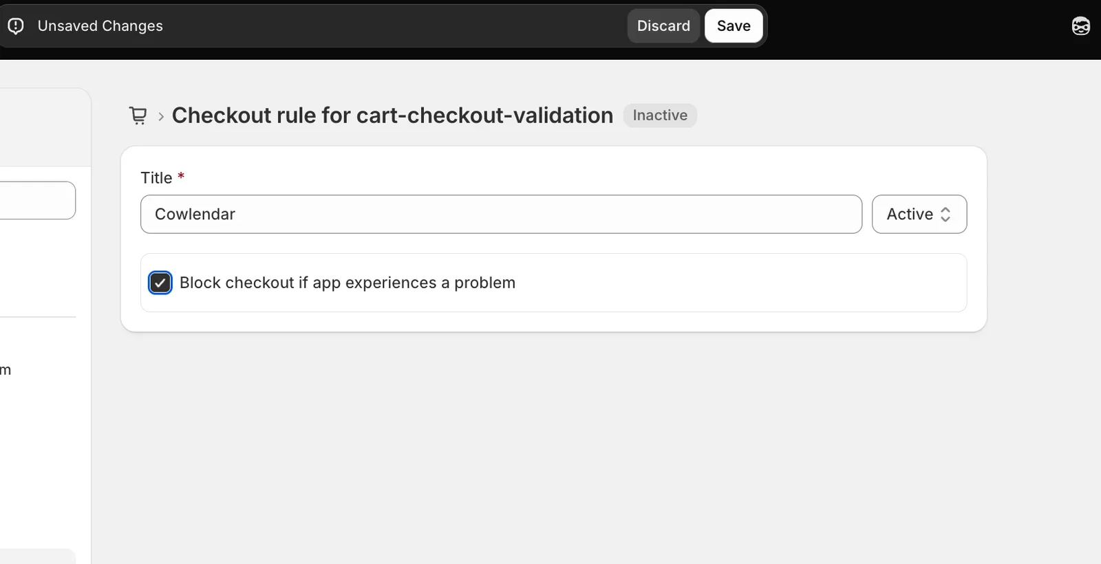Click the cart breadcrumb icon
This screenshot has height=564, width=1101.
coord(138,116)
